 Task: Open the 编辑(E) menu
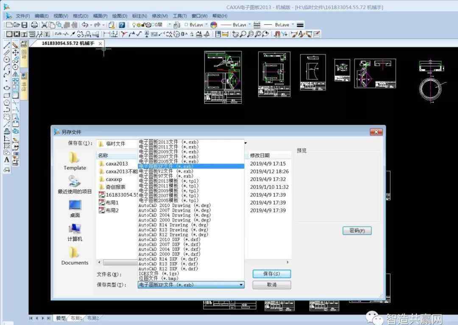pyautogui.click(x=42, y=16)
